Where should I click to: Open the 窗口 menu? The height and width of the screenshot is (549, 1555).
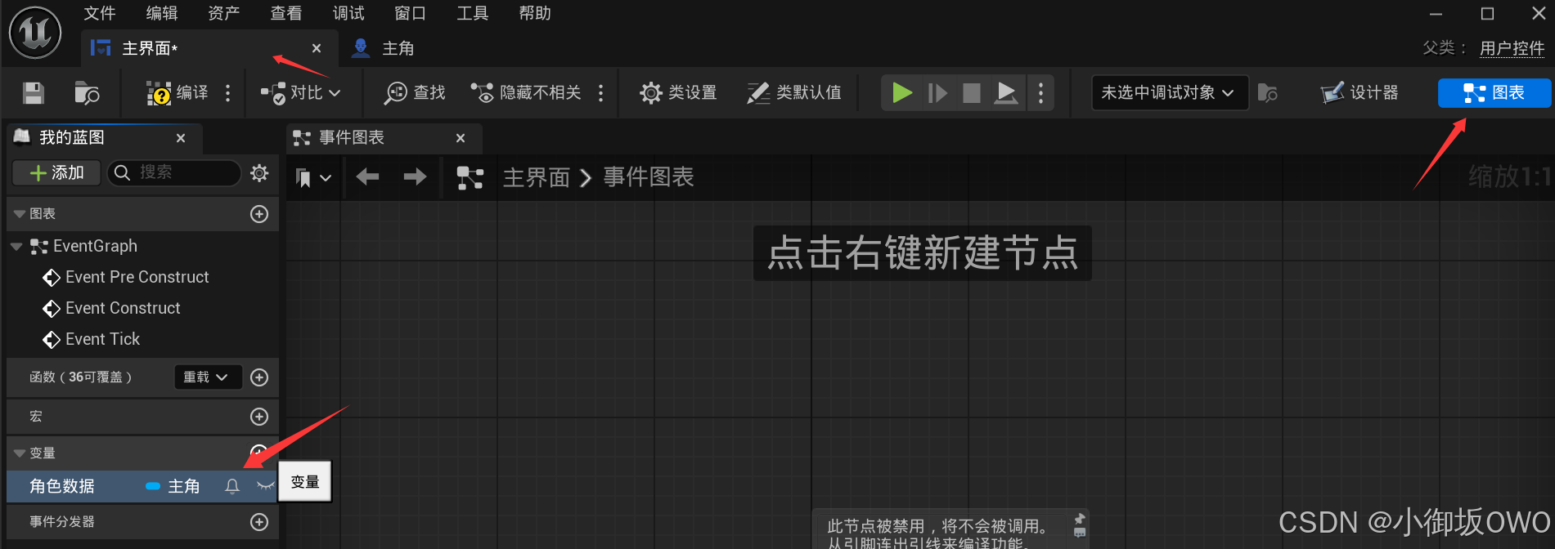click(x=411, y=13)
